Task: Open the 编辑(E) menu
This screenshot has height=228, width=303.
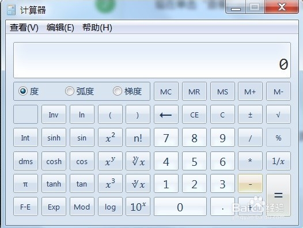Action: point(60,28)
